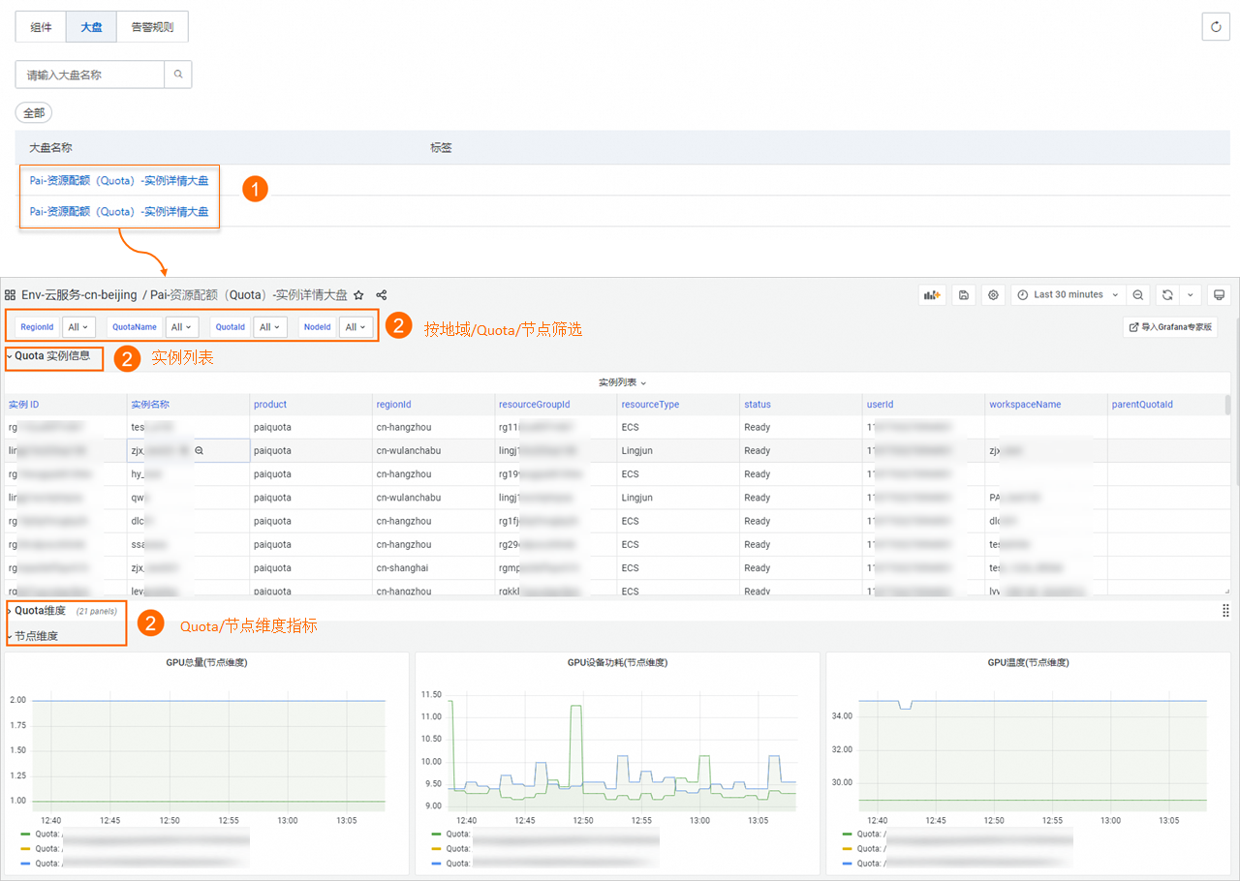
Task: Click the search magnifier icon beside dashboard name input
Action: pyautogui.click(x=178, y=75)
